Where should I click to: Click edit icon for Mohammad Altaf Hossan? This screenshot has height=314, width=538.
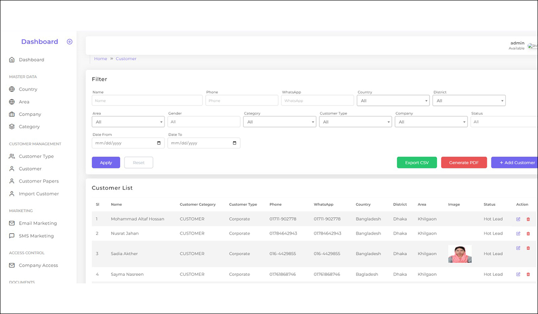pyautogui.click(x=518, y=219)
